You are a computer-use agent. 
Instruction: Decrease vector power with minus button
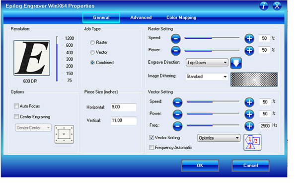coord(177,114)
